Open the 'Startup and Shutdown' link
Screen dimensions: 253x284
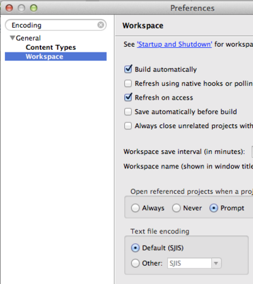(x=174, y=44)
